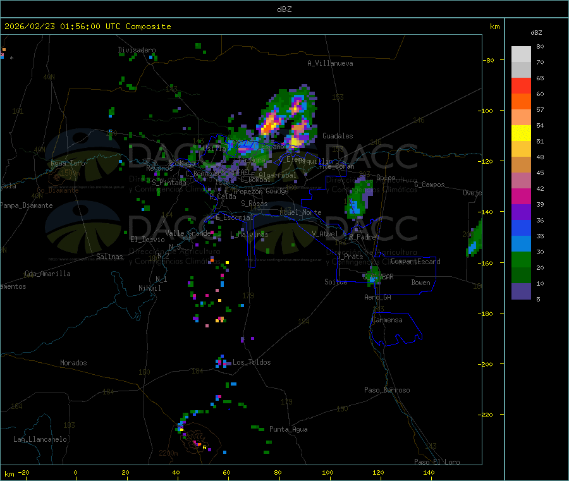
Task: Select the 'Paso_Barroso' label
Action: 387,390
